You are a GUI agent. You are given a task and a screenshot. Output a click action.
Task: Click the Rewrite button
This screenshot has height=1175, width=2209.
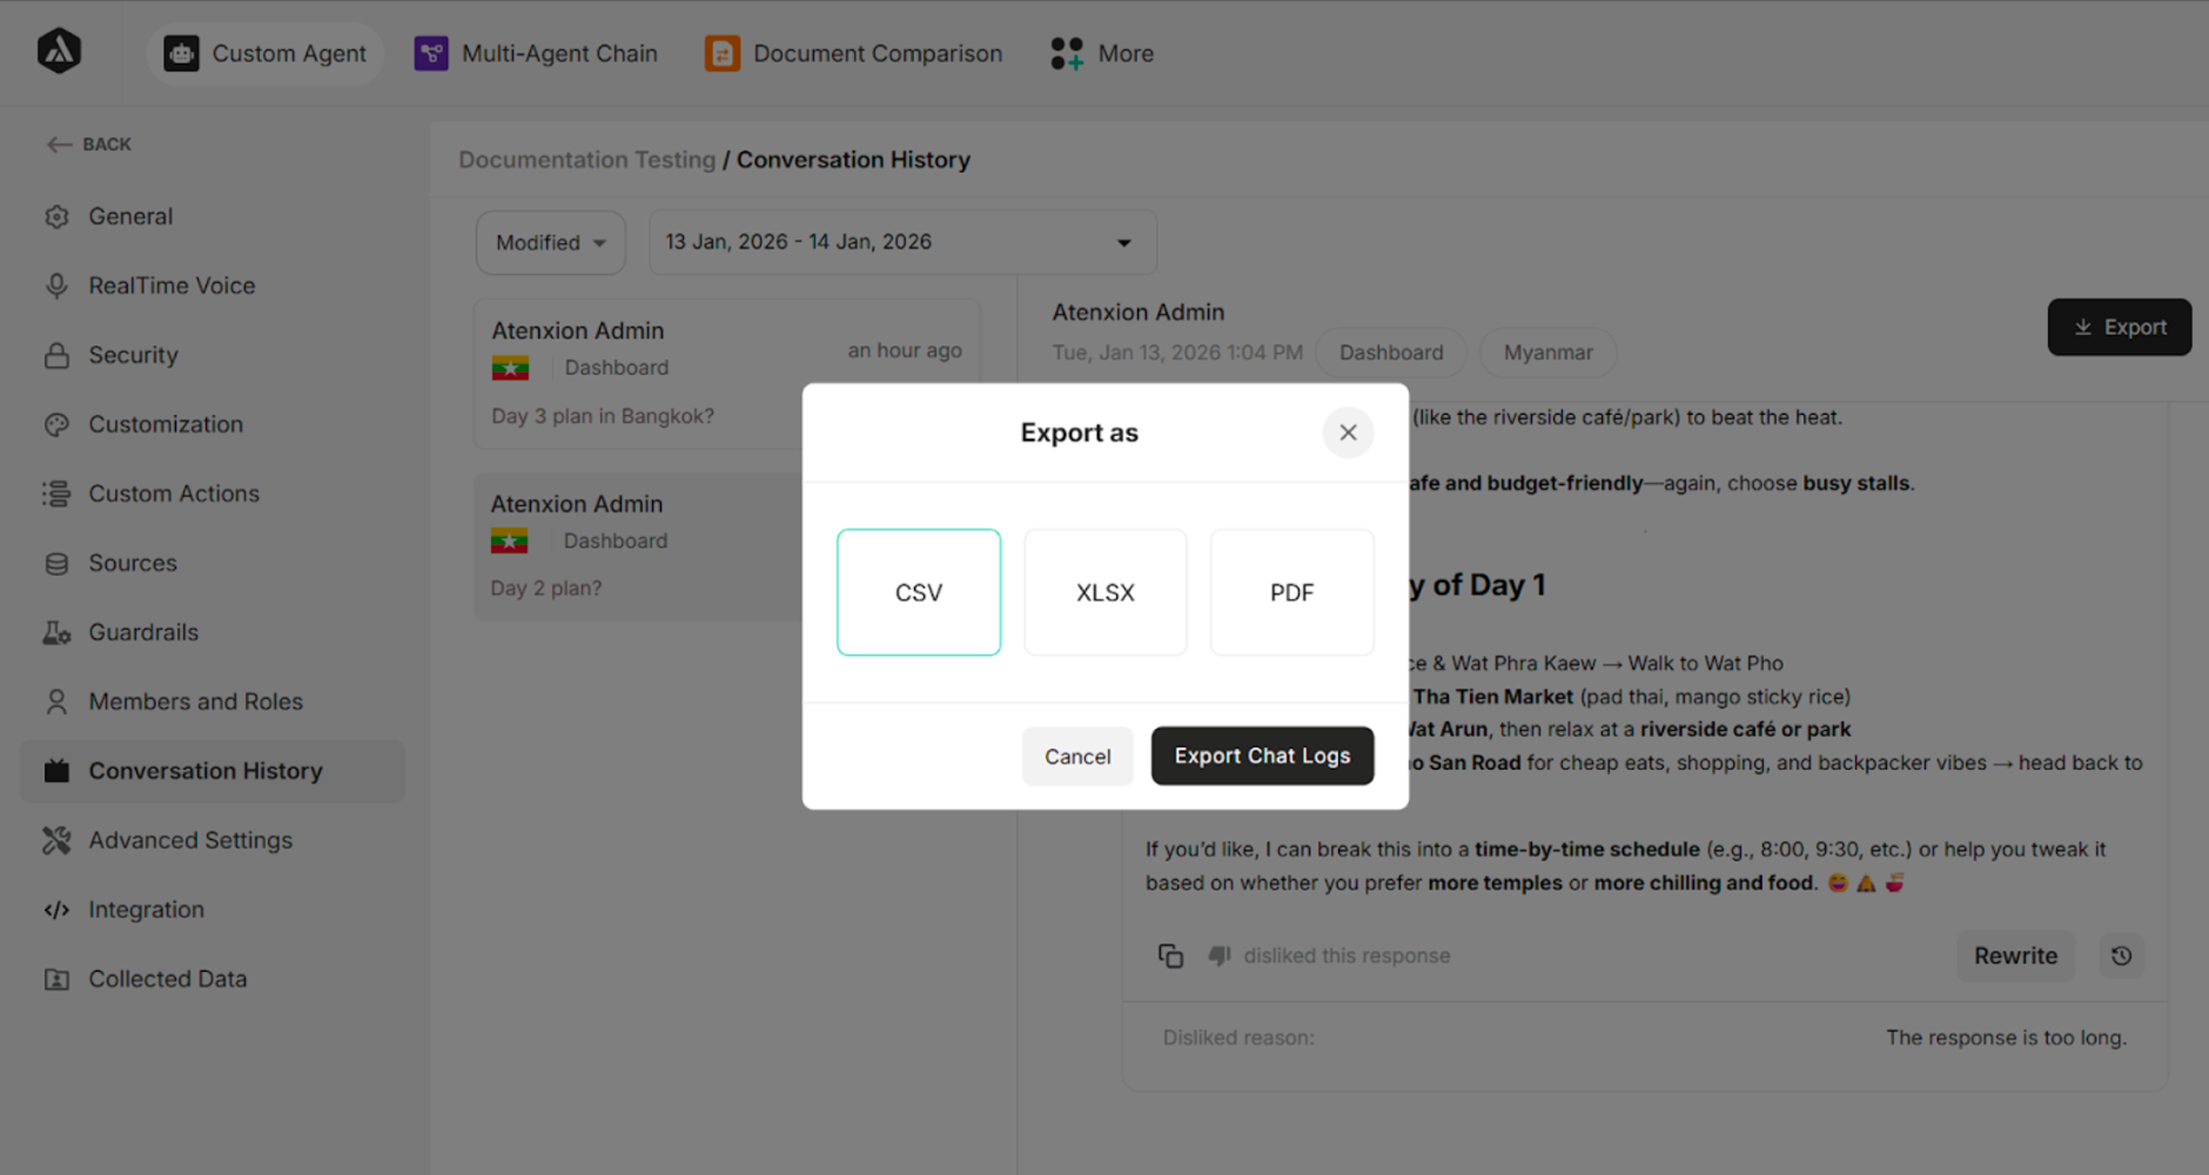pos(2015,955)
